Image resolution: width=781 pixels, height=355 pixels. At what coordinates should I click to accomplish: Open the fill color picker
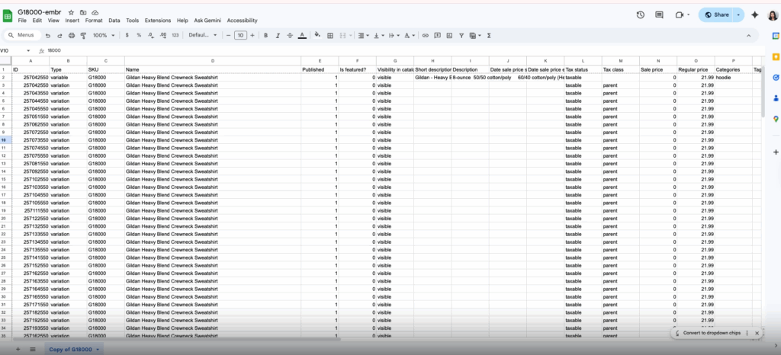tap(317, 35)
